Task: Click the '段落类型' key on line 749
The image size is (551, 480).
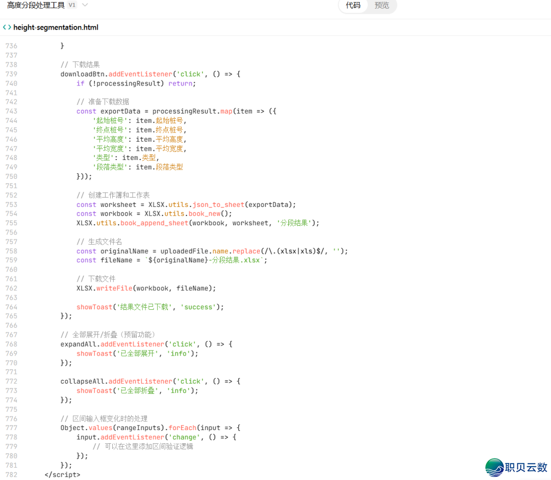Action: coord(110,167)
